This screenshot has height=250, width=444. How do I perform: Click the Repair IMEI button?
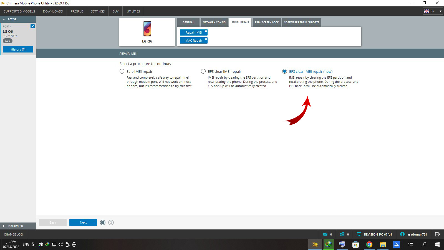(194, 32)
